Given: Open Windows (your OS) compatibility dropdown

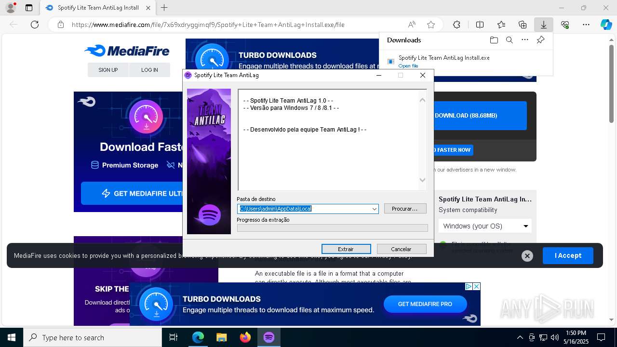Looking at the screenshot, I should point(485,226).
